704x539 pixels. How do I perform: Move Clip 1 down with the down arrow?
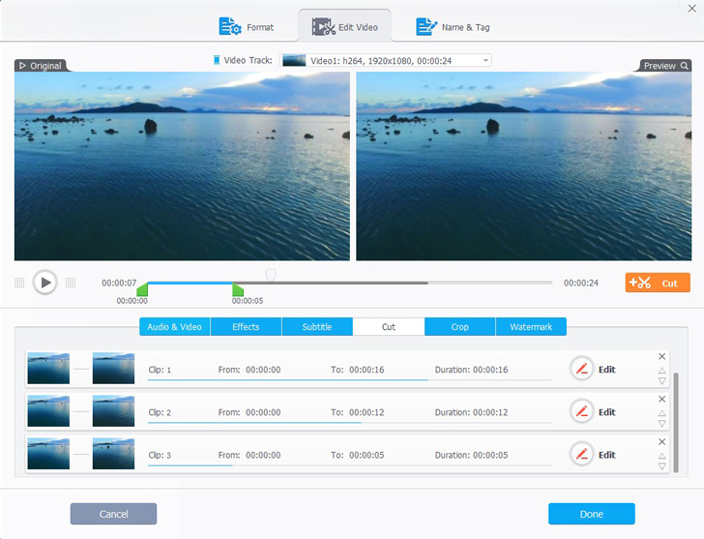click(x=662, y=381)
